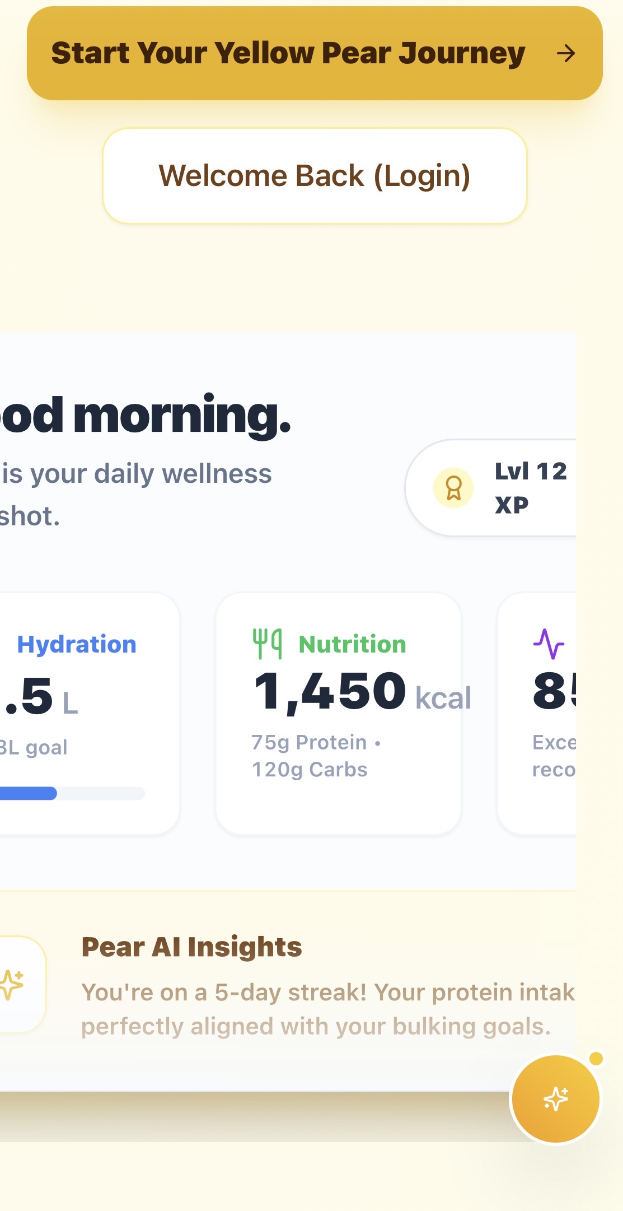623x1211 pixels.
Task: Select the Hydration card title
Action: [77, 645]
